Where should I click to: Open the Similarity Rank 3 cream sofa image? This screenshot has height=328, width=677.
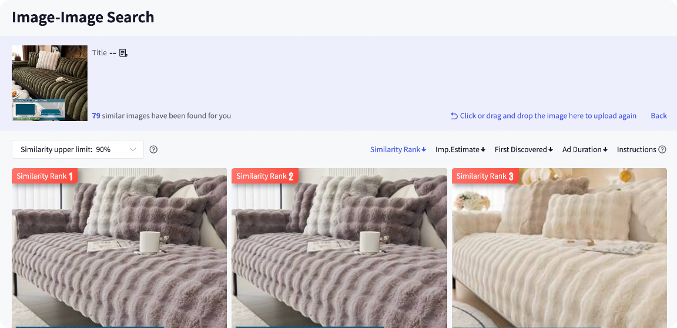559,247
